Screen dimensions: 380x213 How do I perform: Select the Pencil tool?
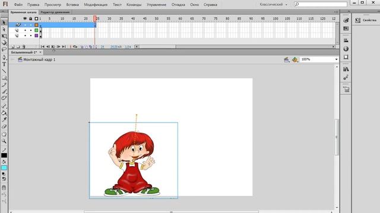pos(4,85)
